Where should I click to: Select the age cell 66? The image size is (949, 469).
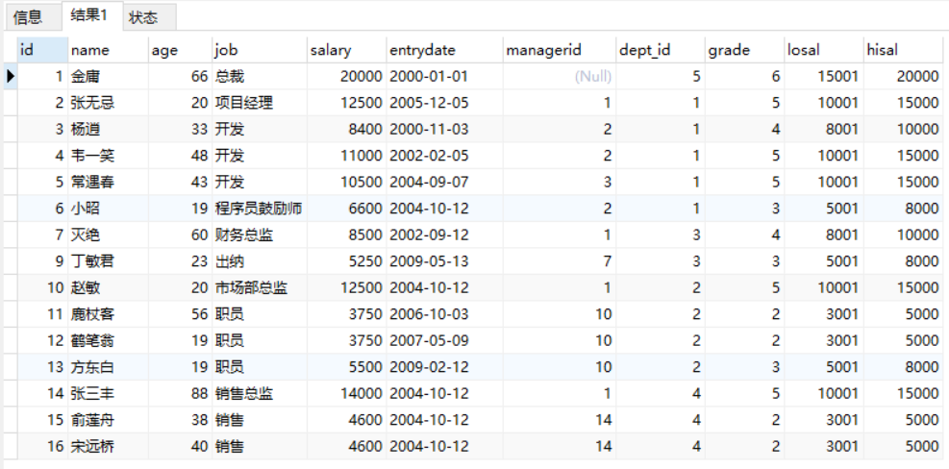180,76
